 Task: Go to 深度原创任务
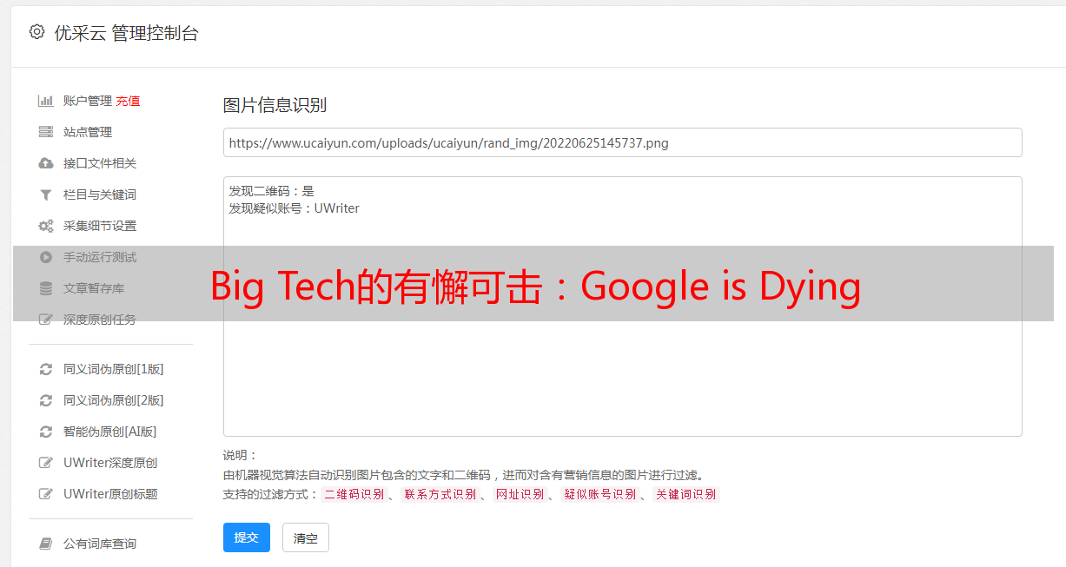coord(100,320)
